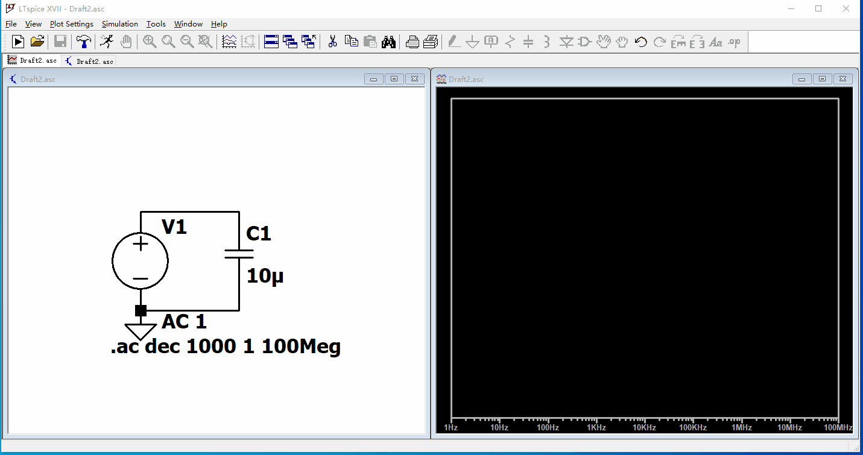Open the Help menu
This screenshot has height=455, width=863.
(219, 24)
